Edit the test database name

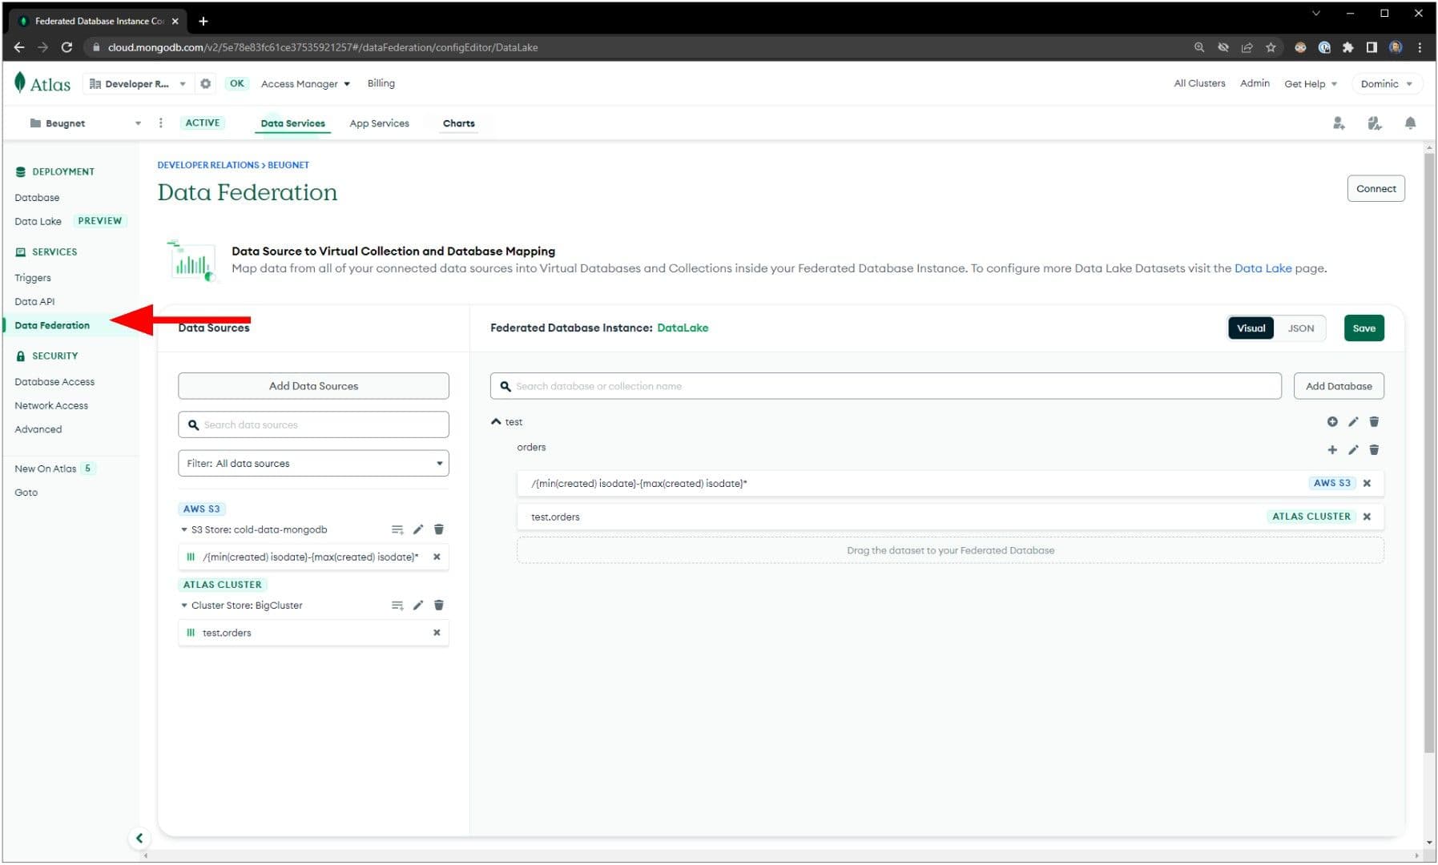pos(1353,422)
